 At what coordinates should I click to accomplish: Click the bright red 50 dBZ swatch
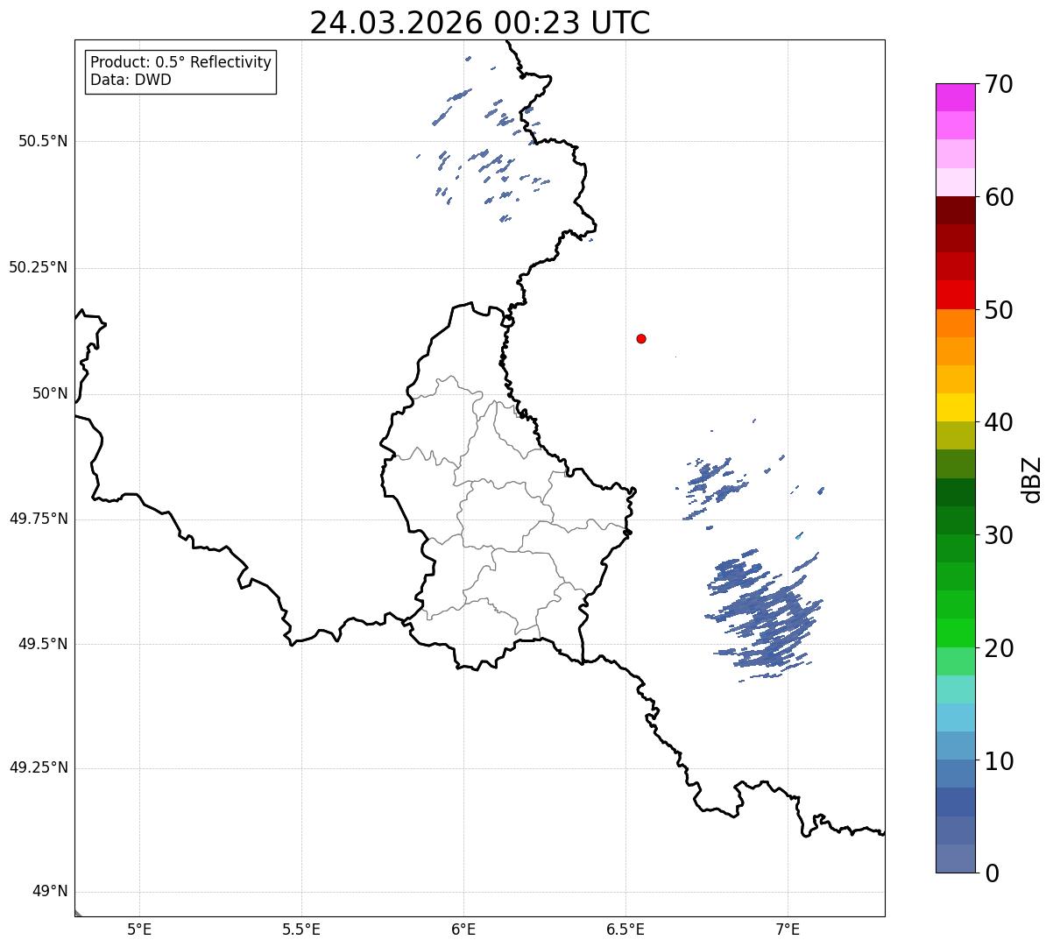pos(955,294)
